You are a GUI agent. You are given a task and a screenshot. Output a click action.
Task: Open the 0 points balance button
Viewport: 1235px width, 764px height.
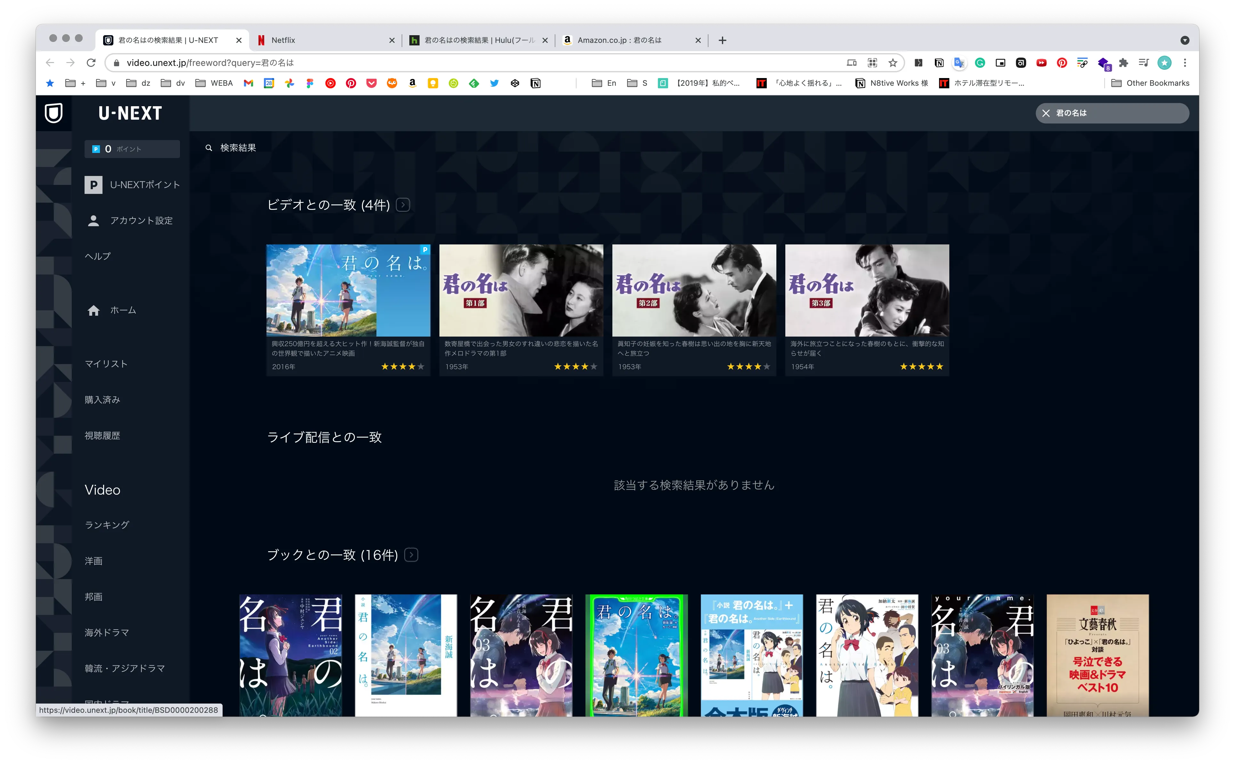132,149
